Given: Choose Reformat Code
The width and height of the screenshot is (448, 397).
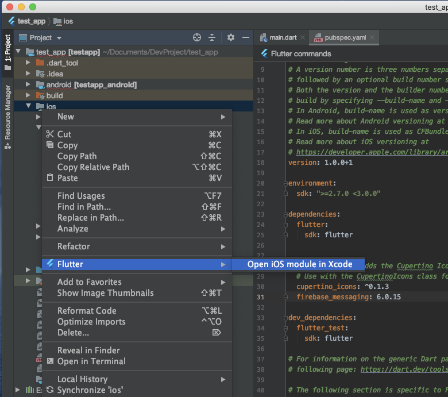Looking at the screenshot, I should [x=137, y=311].
